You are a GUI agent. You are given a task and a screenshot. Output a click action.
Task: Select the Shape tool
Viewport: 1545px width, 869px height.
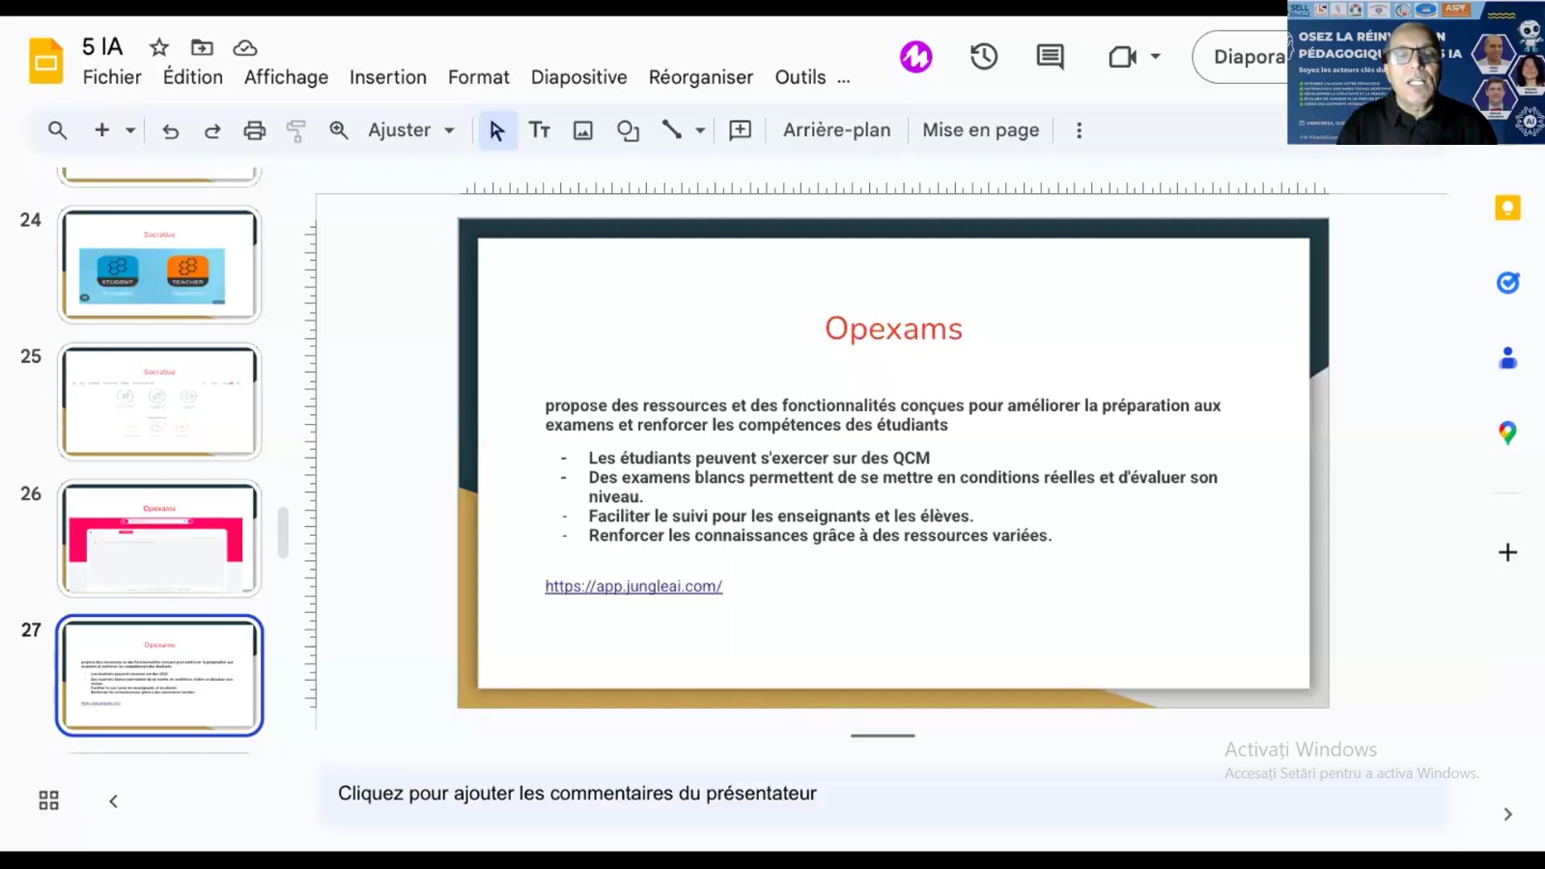point(628,130)
